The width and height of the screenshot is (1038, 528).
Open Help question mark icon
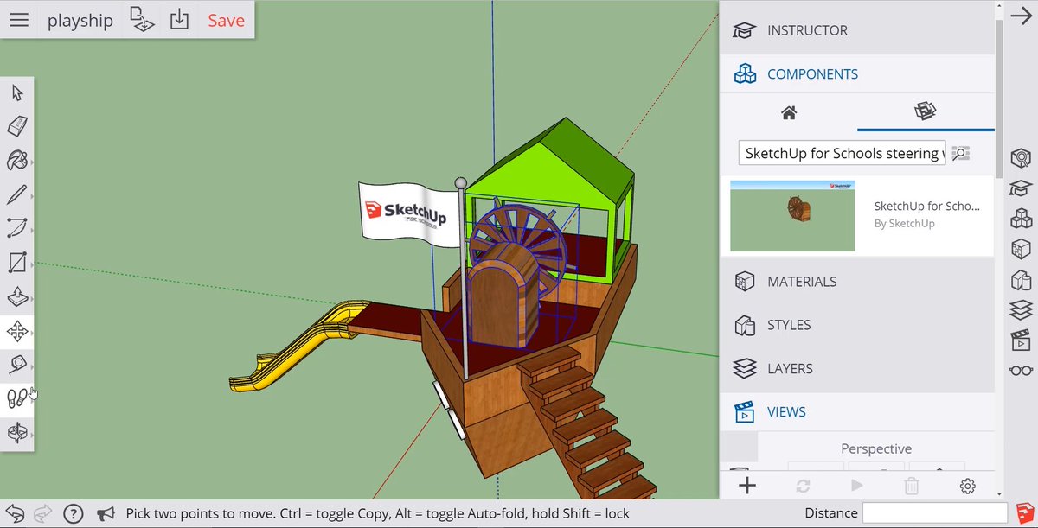click(x=74, y=514)
